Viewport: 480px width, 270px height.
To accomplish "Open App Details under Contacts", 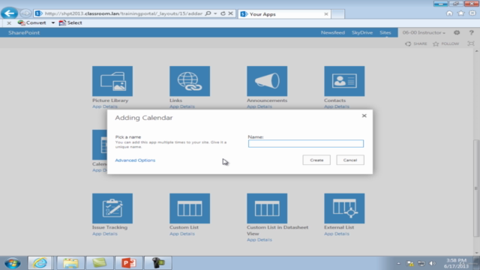I will [337, 106].
